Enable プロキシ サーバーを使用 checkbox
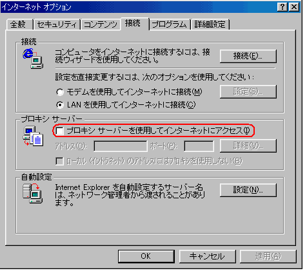Image resolution: width=307 pixels, height=273 pixels. [x=59, y=131]
